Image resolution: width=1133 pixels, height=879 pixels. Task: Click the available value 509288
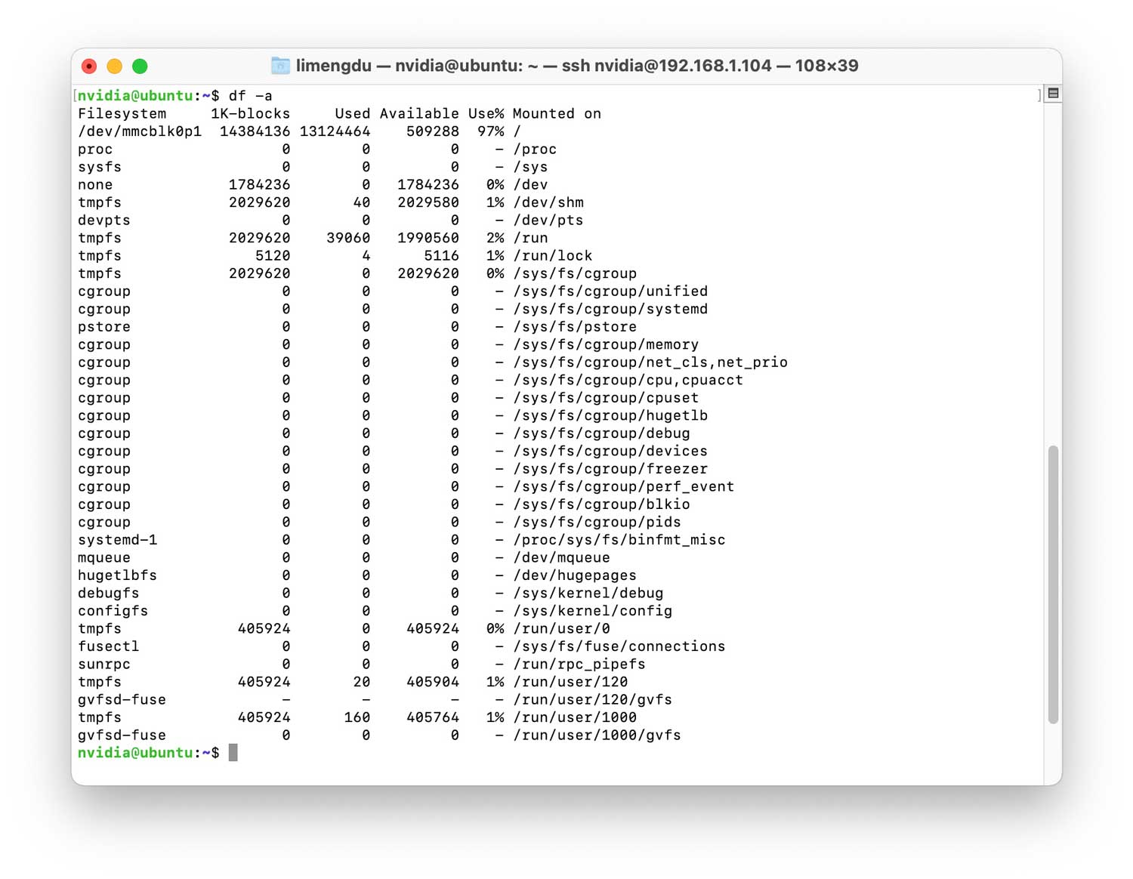tap(432, 131)
